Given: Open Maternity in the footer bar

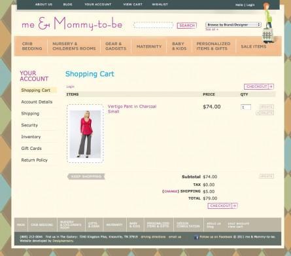Looking at the screenshot, I should pos(114,225).
